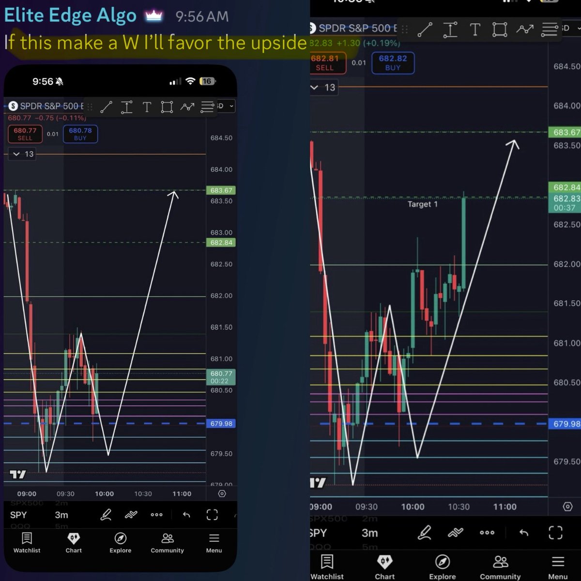Open the Text annotation tool
This screenshot has width=581, height=581.
click(147, 107)
